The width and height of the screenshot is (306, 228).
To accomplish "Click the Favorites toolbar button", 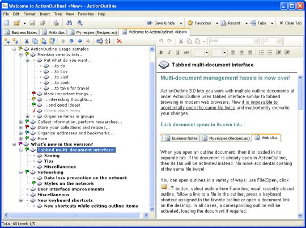I will pos(199,23).
